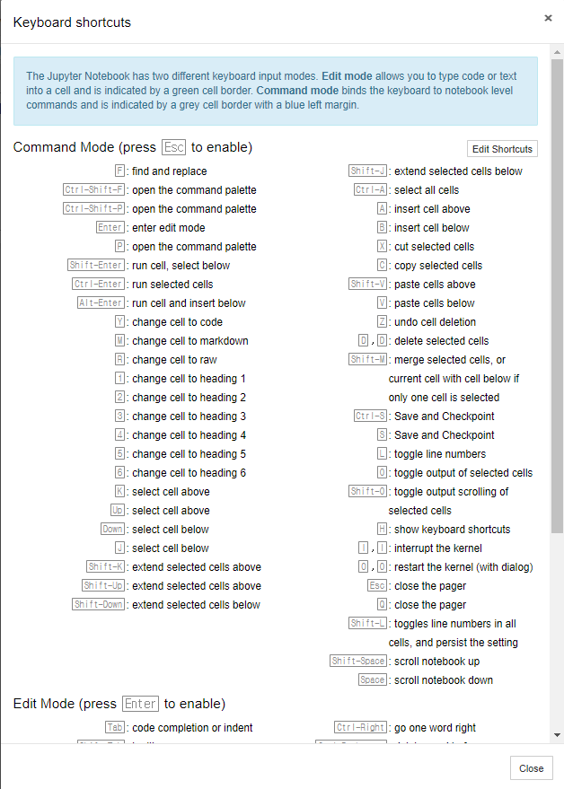
Task: Click 'show keyboard shortcuts' text
Action: click(453, 530)
